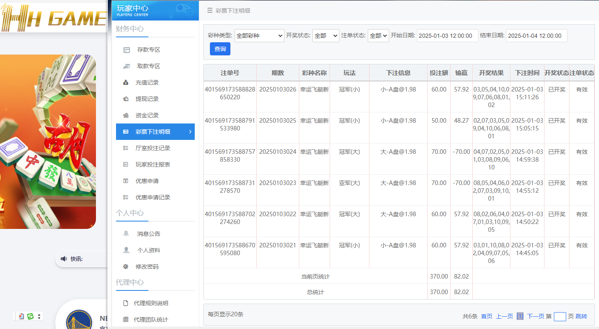The height and width of the screenshot is (329, 599).
Task: Click the bell icon beside 消息公告
Action: point(126,234)
